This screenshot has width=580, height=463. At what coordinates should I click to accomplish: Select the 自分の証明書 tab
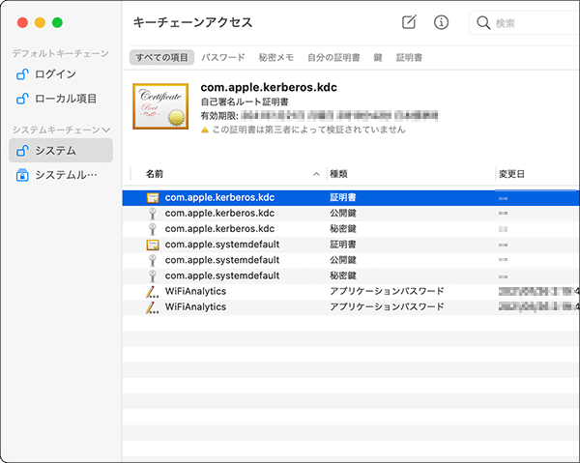pyautogui.click(x=333, y=58)
